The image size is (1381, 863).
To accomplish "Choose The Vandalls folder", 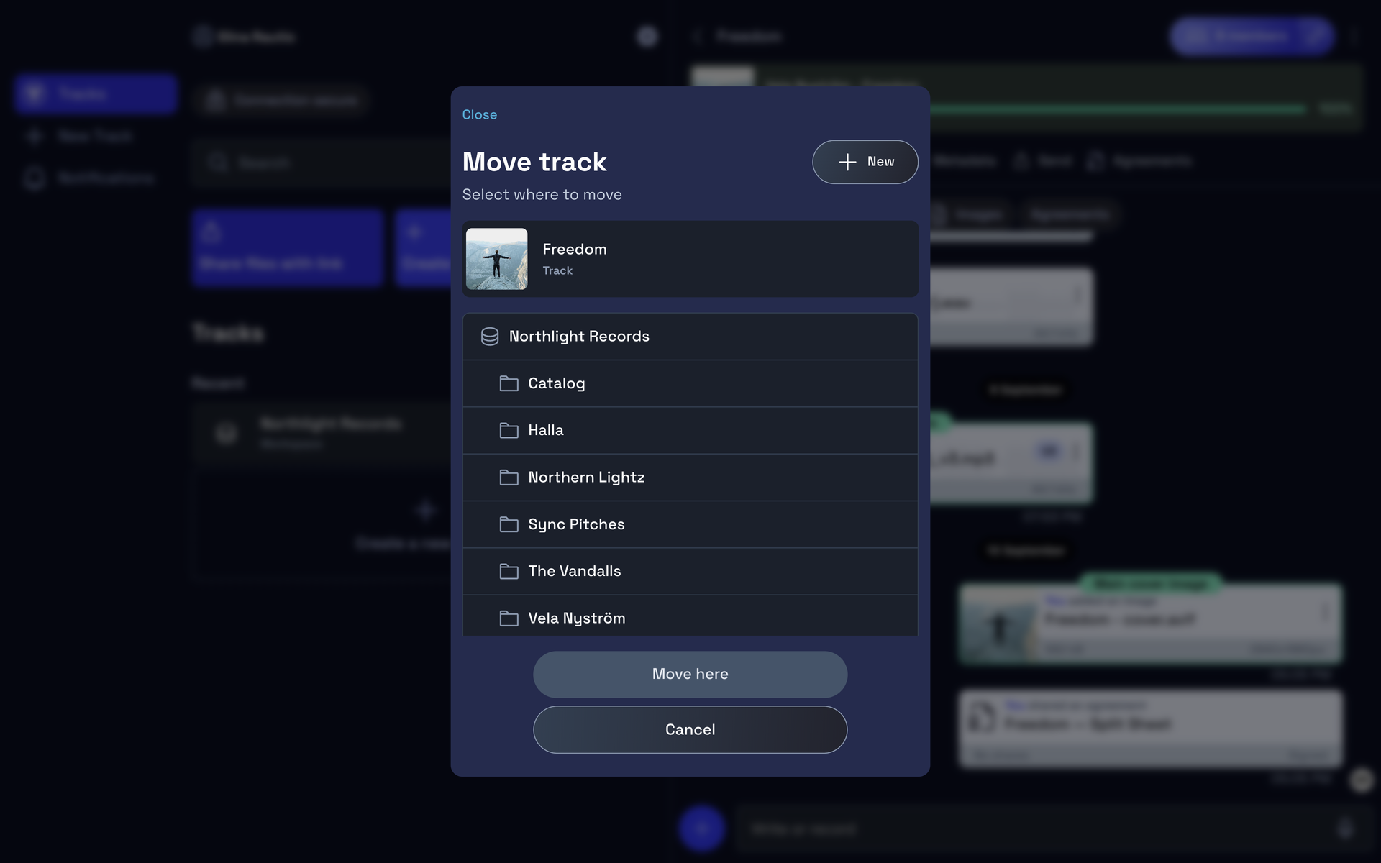I will click(690, 571).
